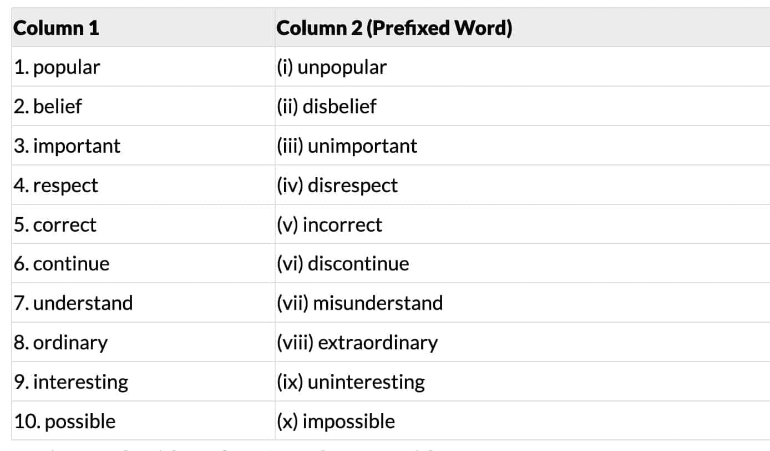Click the '(i) unpopular' cell
The height and width of the screenshot is (451, 770).
[x=332, y=67]
